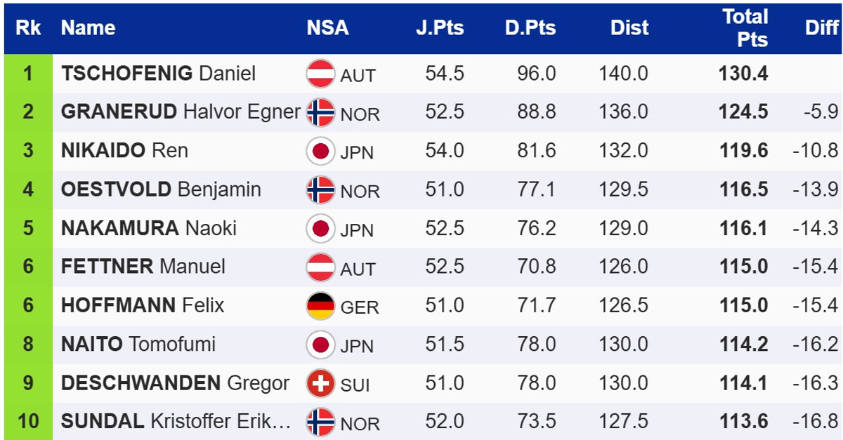Click the green rank 1 cell

(x=28, y=74)
